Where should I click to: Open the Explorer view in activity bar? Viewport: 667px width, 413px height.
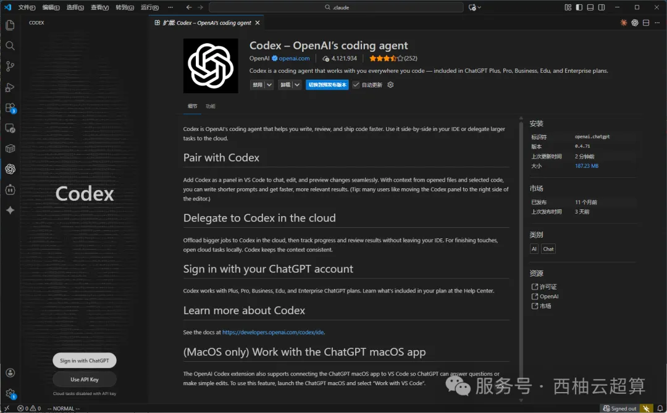[x=10, y=25]
